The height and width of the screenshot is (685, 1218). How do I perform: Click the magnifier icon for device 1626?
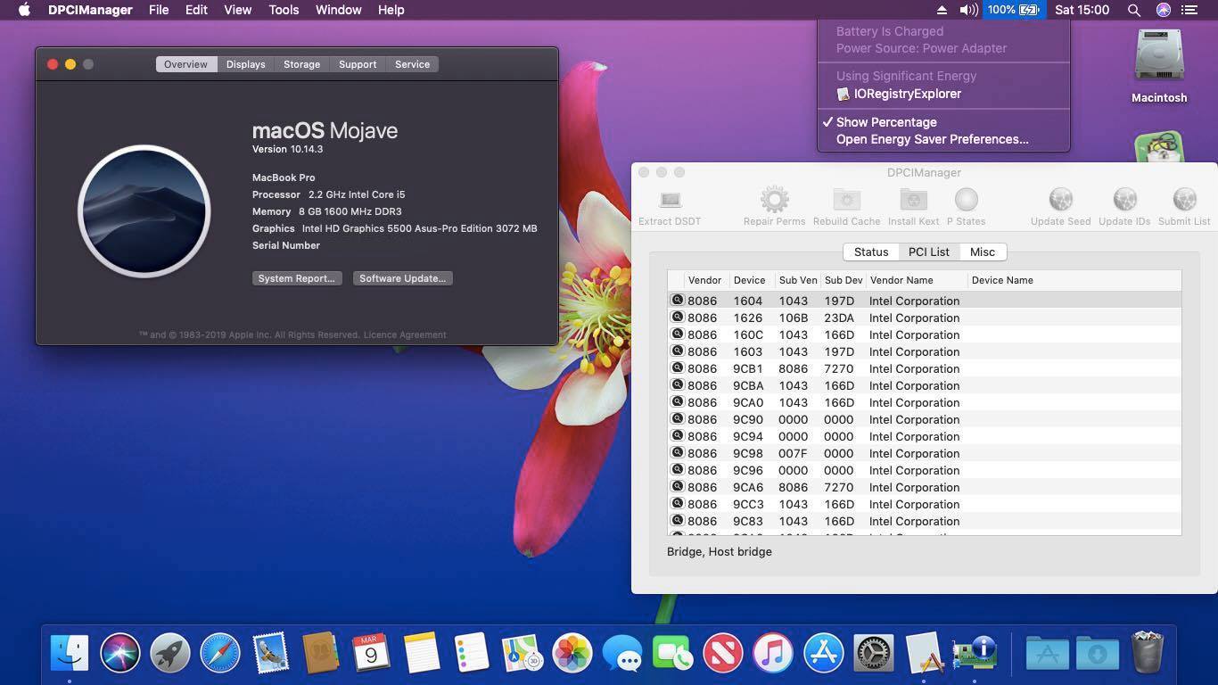677,318
